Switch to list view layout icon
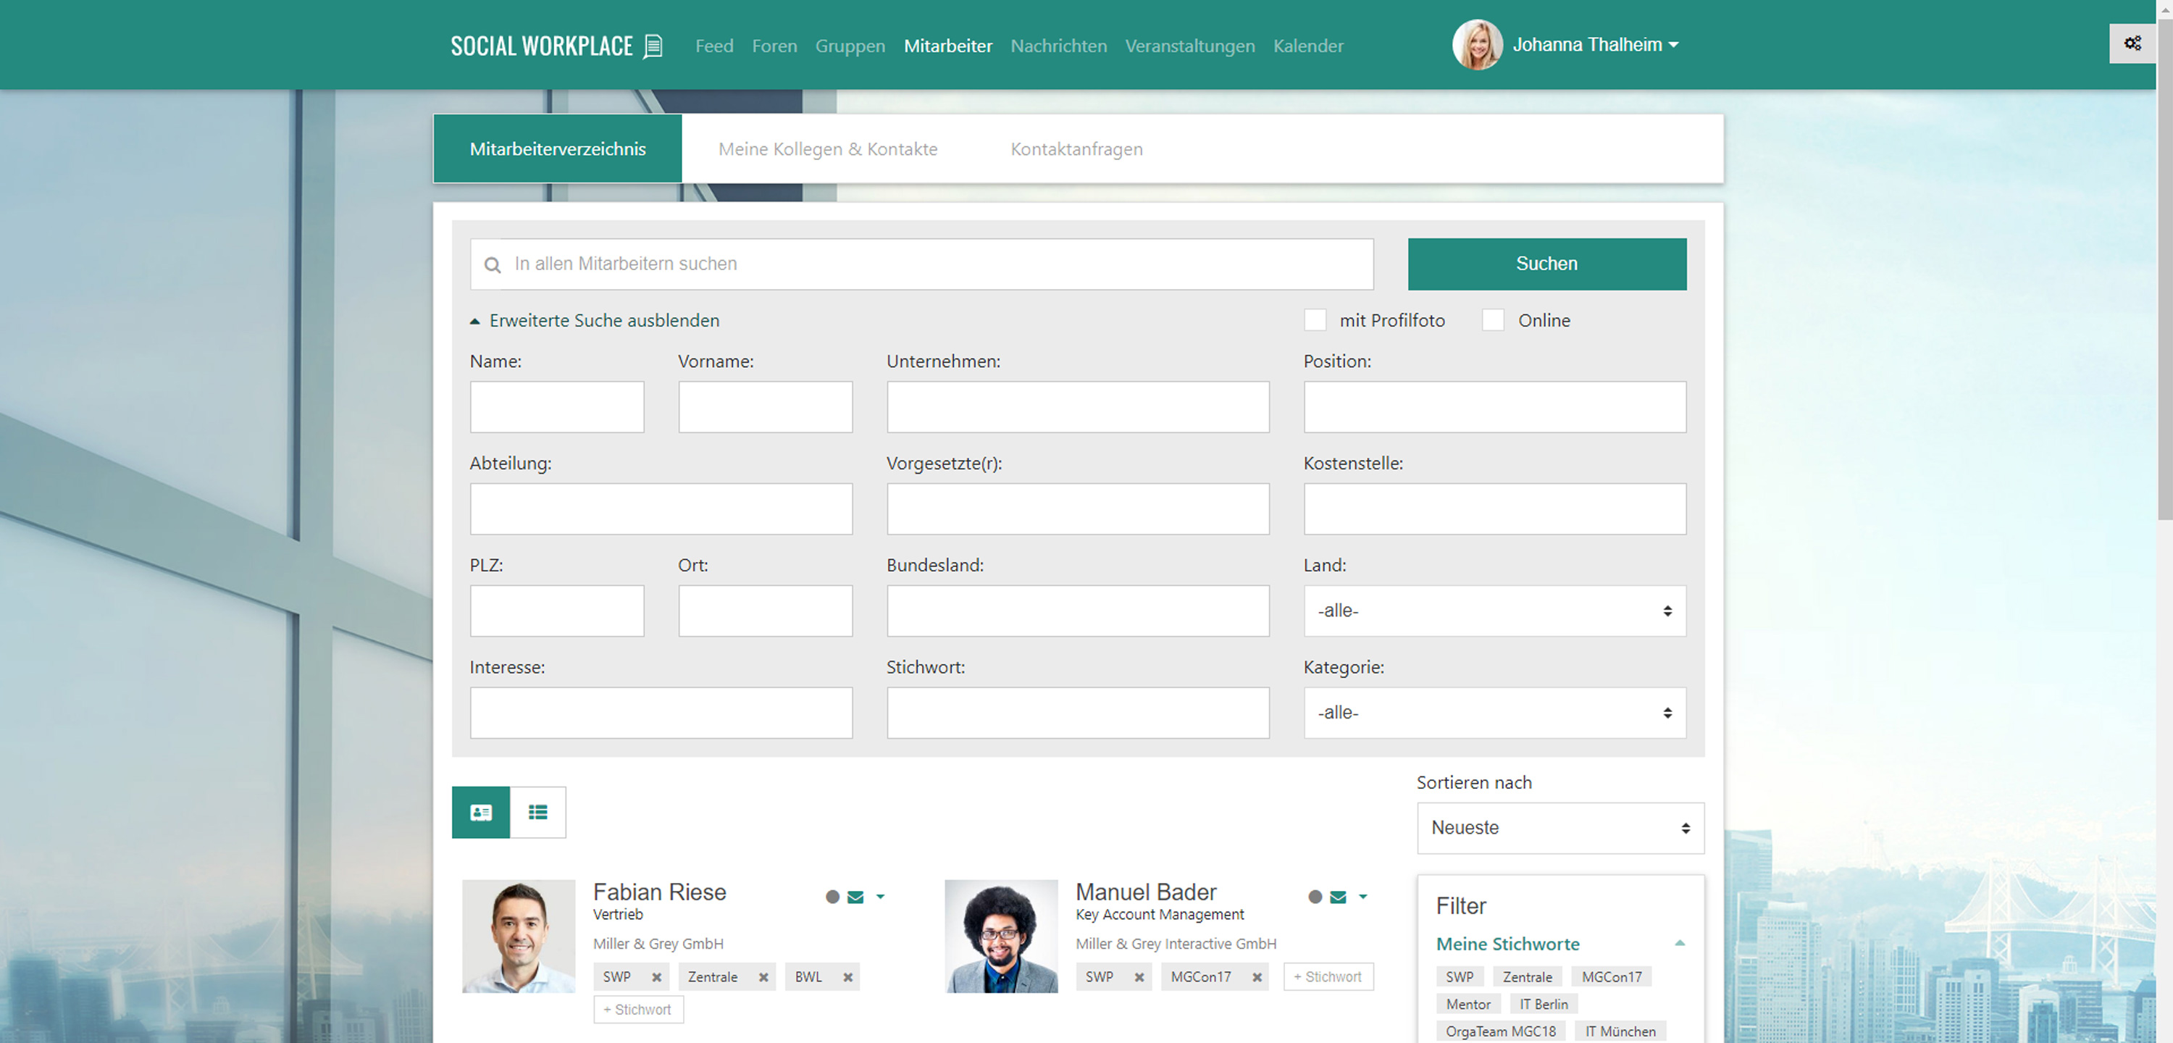 point(538,812)
